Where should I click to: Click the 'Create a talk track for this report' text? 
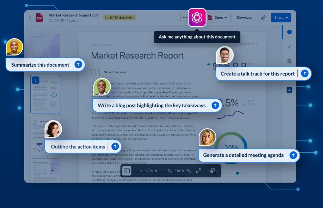257,74
